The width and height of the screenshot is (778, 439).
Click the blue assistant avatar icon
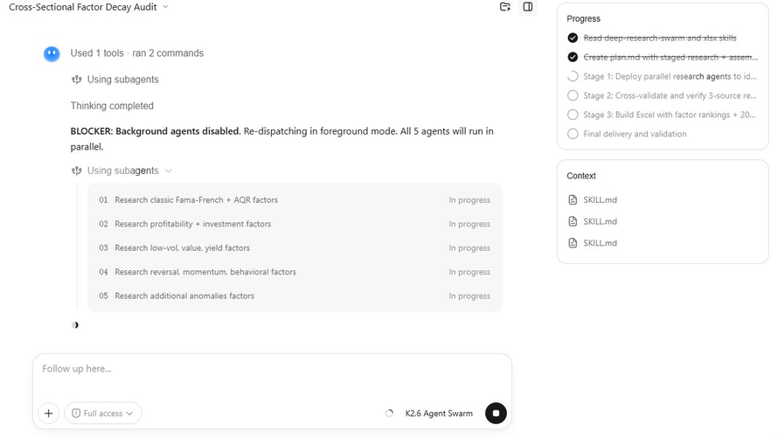coord(52,53)
